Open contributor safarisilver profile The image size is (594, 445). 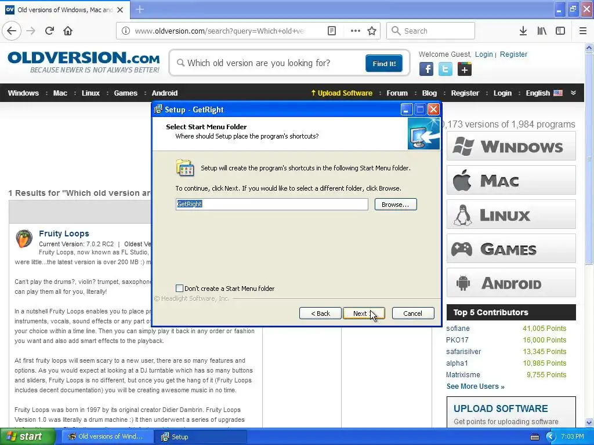[463, 352]
